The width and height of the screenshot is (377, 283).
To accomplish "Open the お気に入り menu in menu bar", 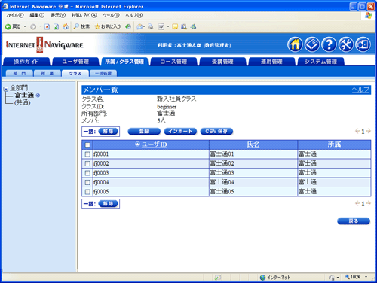I will [x=84, y=15].
